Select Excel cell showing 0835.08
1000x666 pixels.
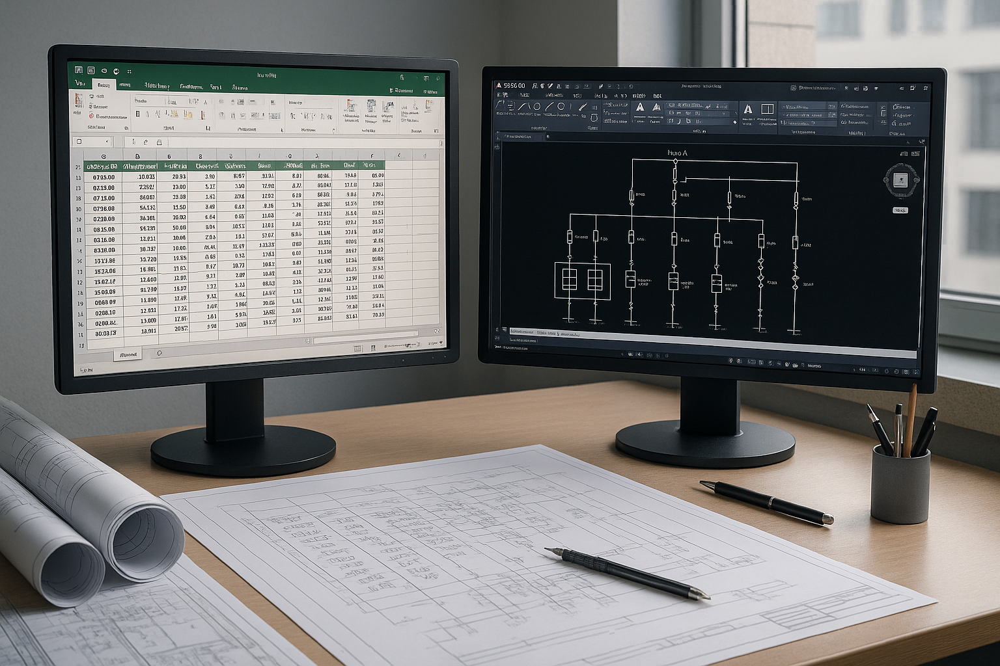(x=104, y=230)
